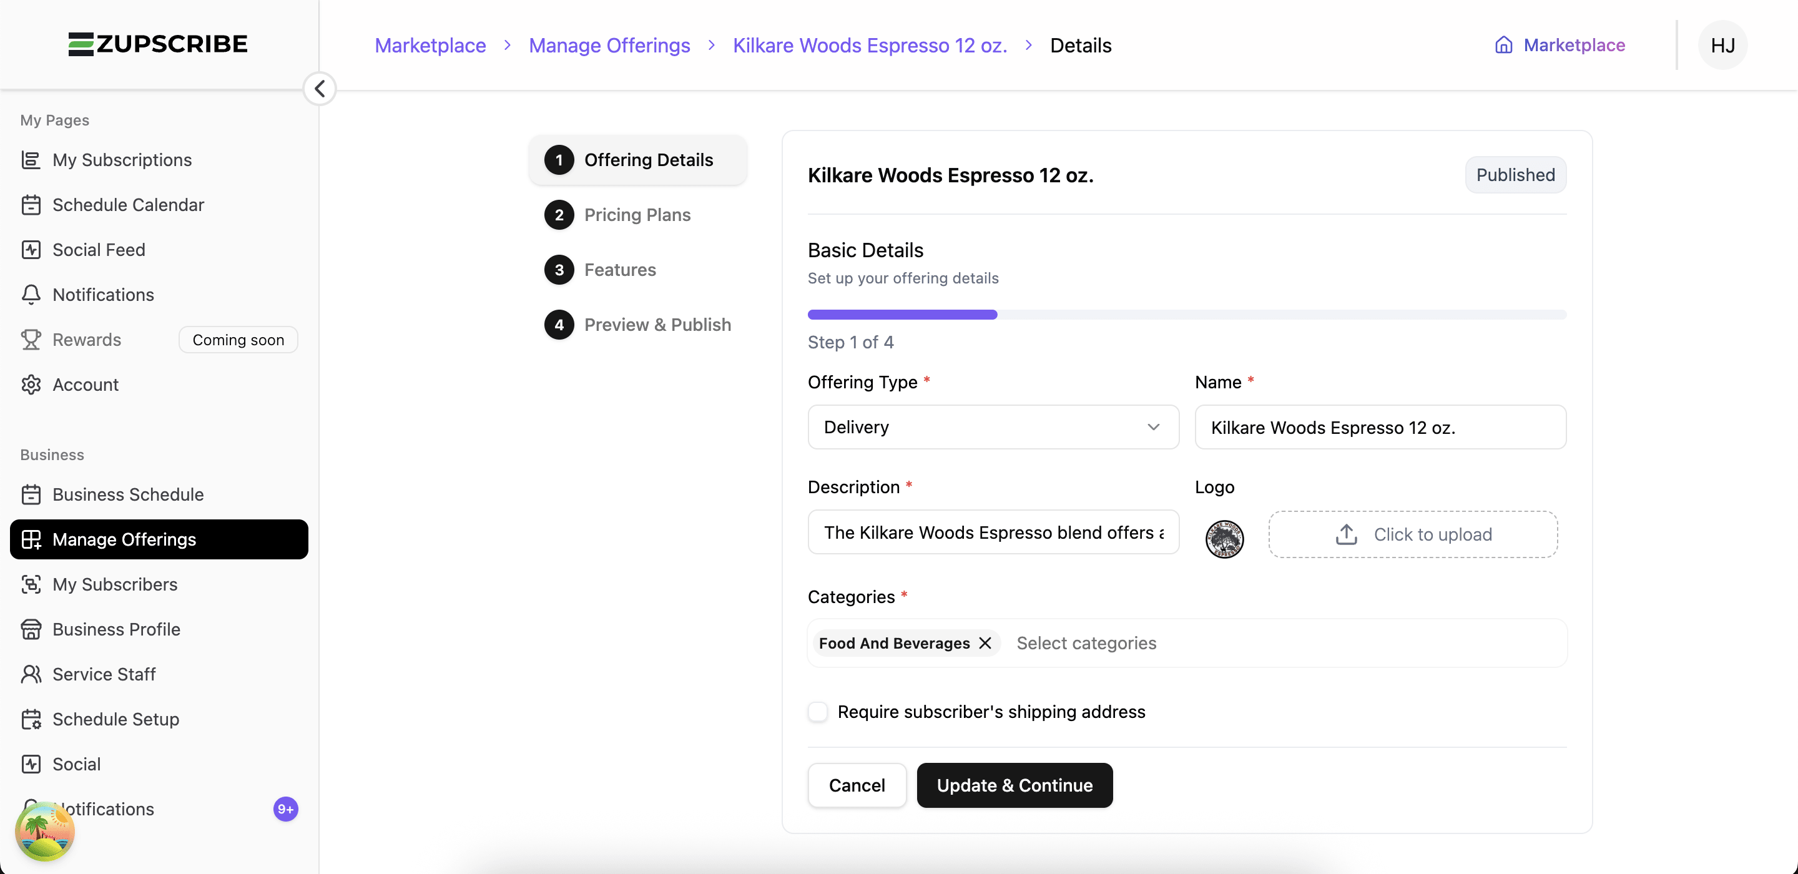This screenshot has width=1798, height=874.
Task: Collapse the sidebar with the chevron button
Action: (320, 89)
